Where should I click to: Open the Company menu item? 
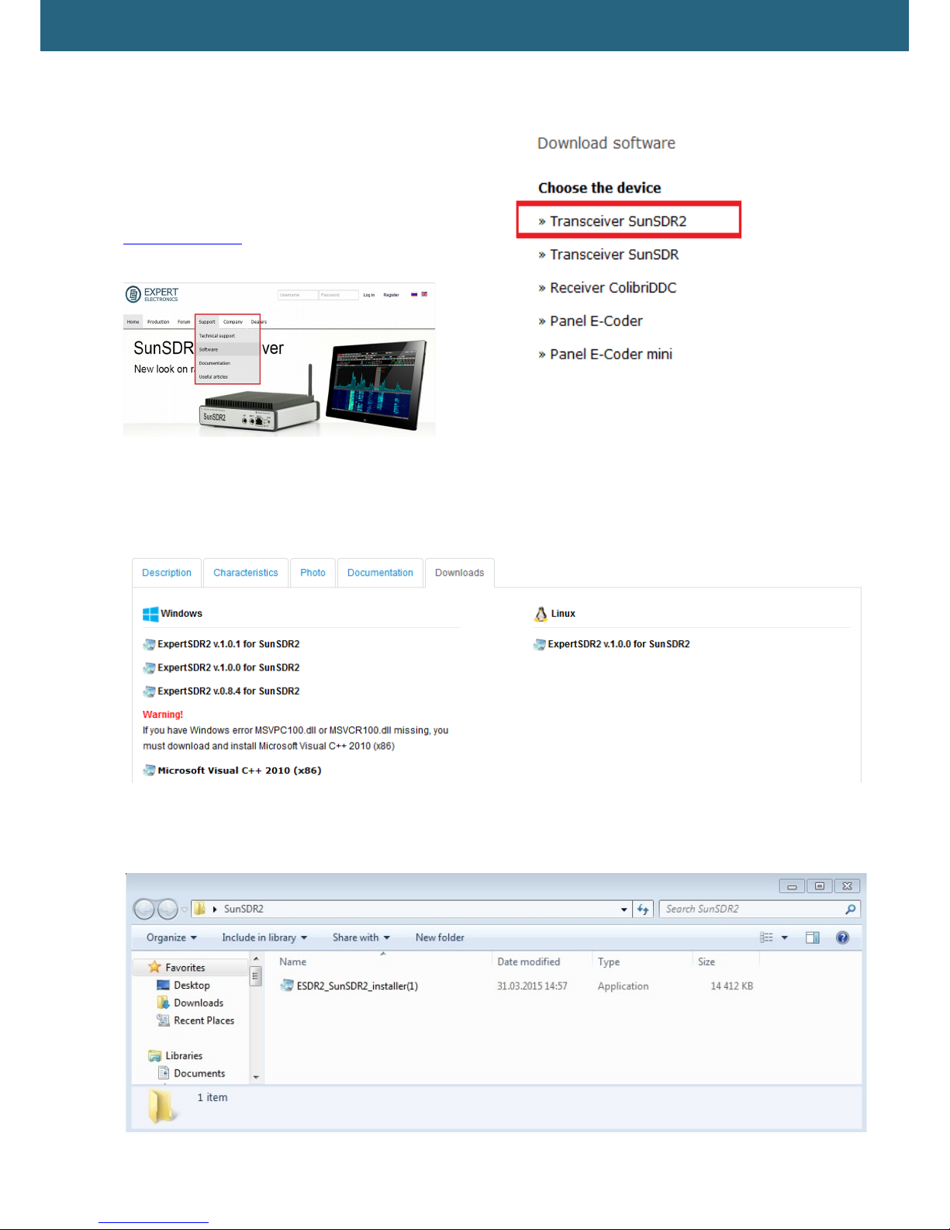tap(233, 321)
